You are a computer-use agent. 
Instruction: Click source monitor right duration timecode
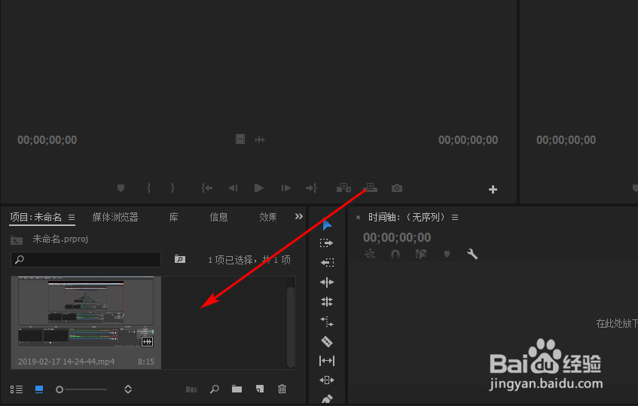click(x=468, y=140)
